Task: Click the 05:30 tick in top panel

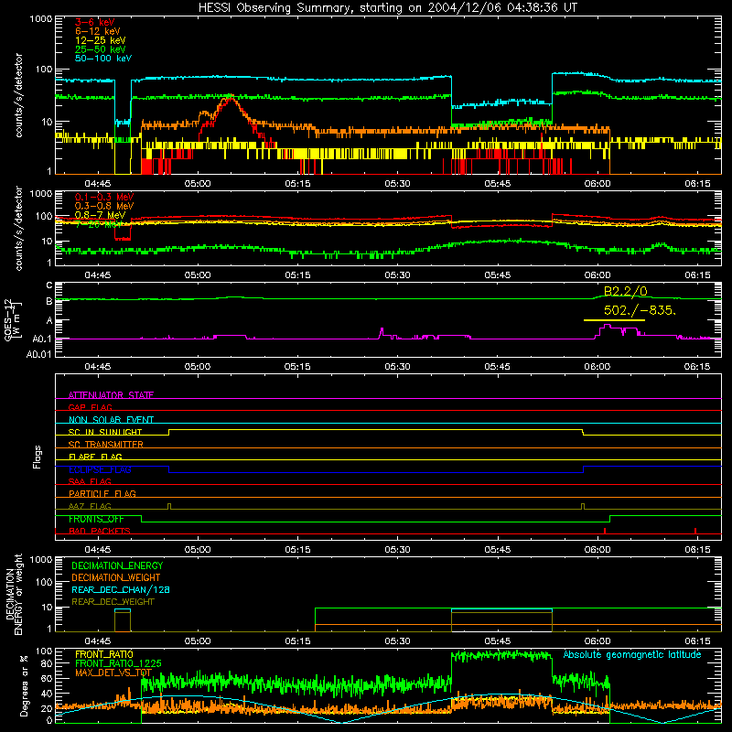Action: 397,184
